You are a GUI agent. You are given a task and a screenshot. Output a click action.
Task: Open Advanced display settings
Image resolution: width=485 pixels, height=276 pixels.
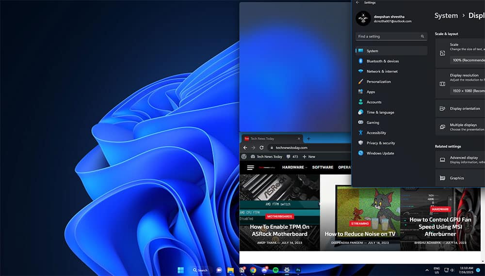pyautogui.click(x=460, y=160)
